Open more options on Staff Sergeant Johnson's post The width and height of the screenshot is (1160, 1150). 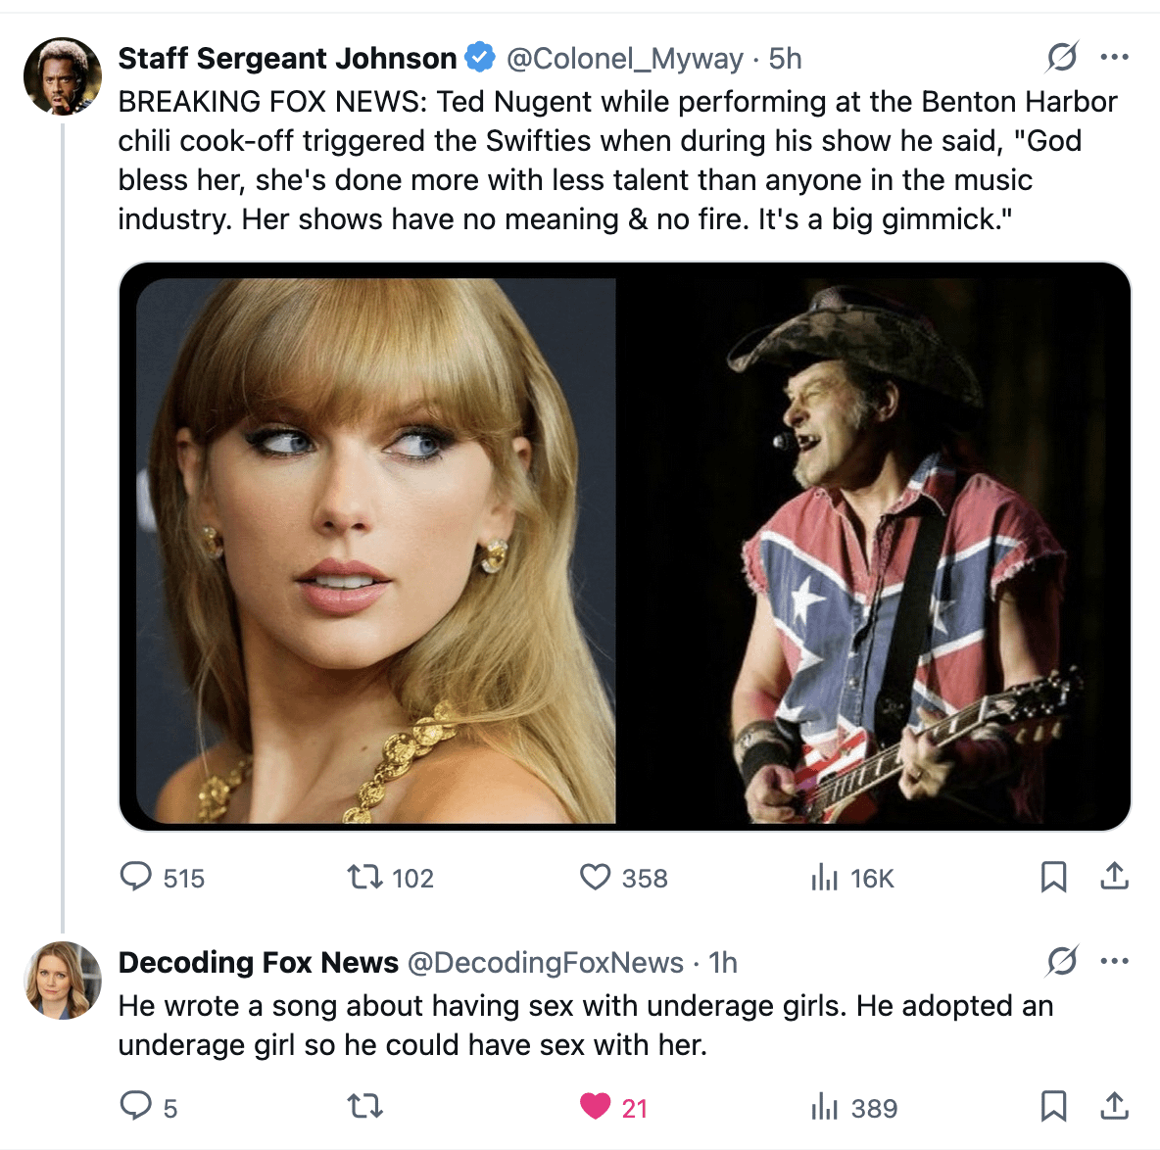click(1114, 58)
